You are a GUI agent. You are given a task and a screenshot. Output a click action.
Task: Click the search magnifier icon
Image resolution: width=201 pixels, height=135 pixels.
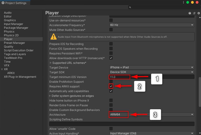point(130,7)
